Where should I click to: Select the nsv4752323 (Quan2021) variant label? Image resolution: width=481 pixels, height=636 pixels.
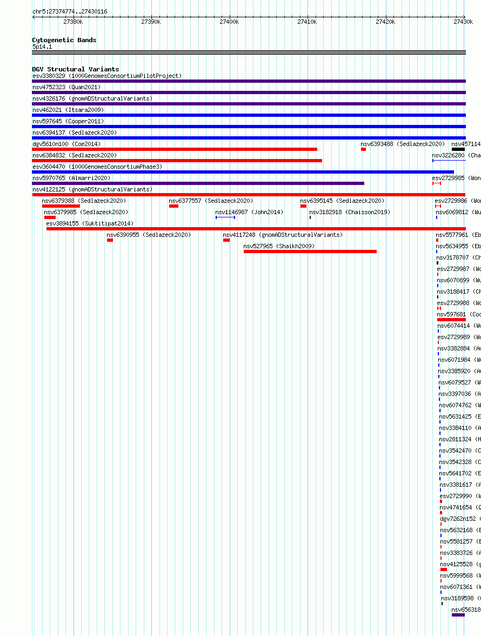(x=66, y=87)
